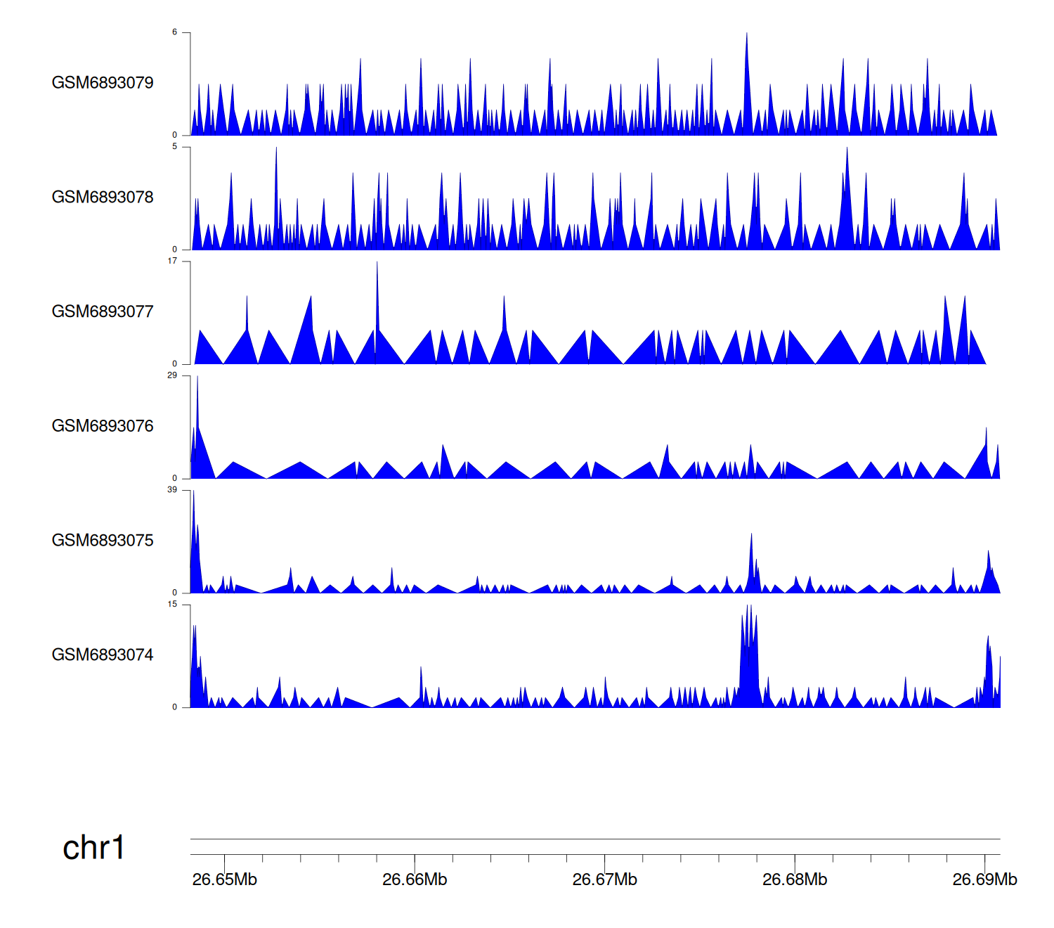
Task: Click the y-axis maximum value 29
Action: tap(172, 375)
